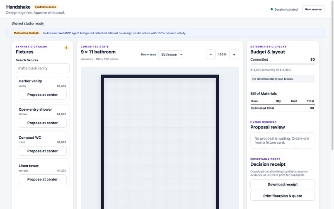Click the 9 × 11 bathroom heading
The width and height of the screenshot is (334, 209).
[x=98, y=52]
